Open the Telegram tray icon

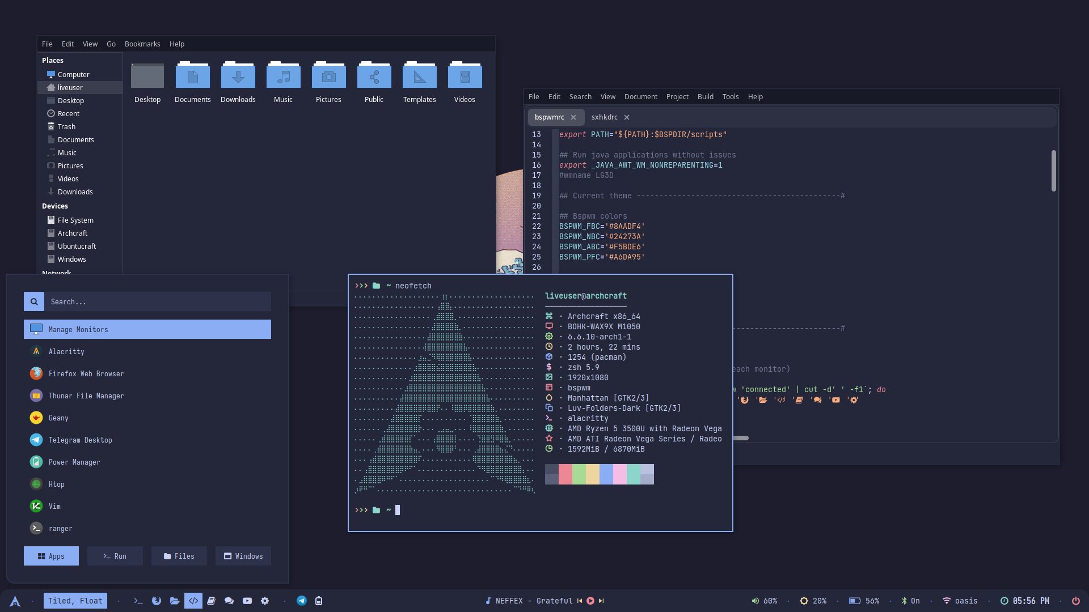tap(302, 601)
